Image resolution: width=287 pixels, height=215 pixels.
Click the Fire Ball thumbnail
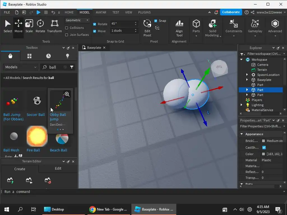(x=37, y=136)
